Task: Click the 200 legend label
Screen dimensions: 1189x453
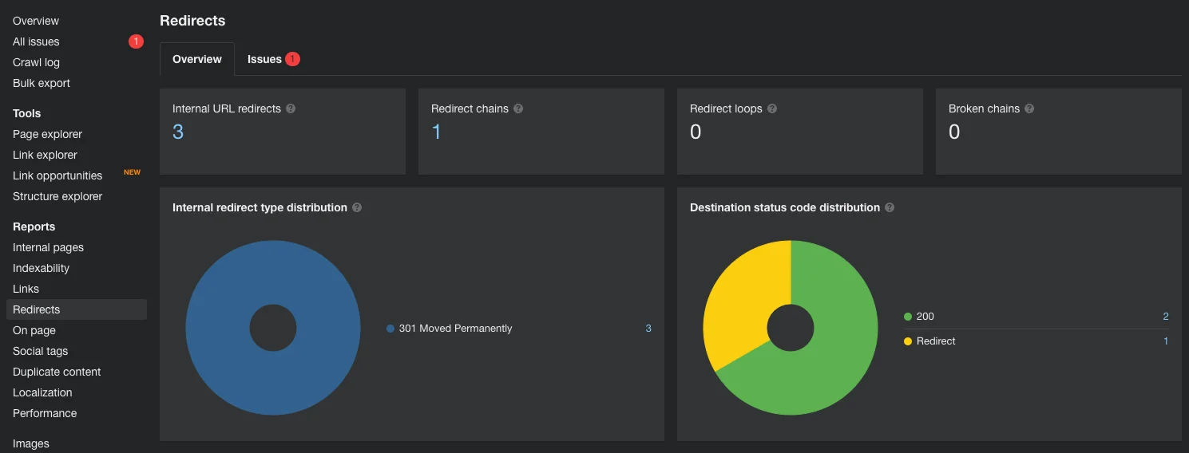Action: point(925,317)
